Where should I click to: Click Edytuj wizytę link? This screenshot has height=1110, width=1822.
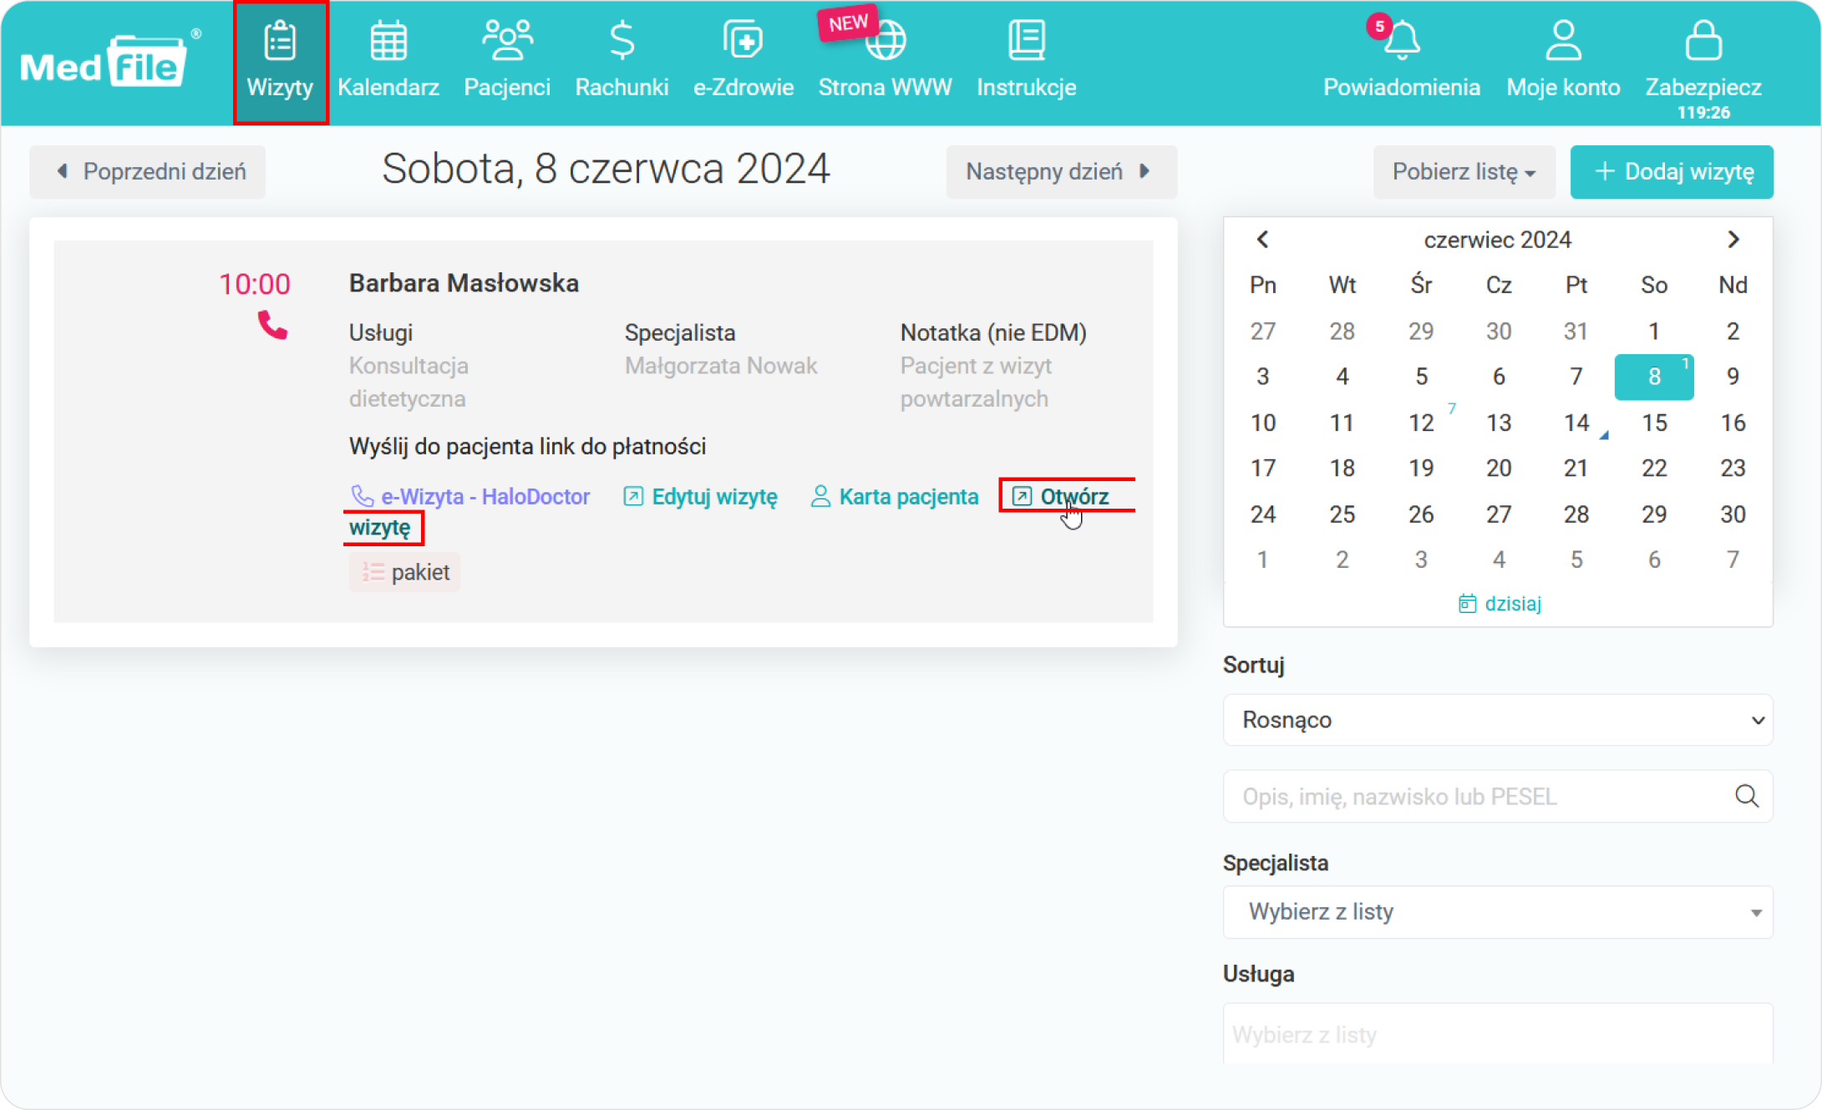(x=700, y=496)
